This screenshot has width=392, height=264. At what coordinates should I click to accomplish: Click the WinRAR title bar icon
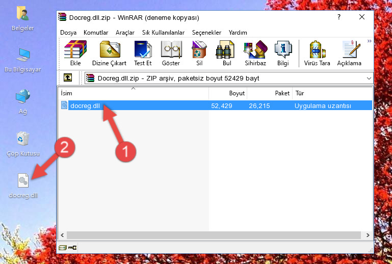62,17
